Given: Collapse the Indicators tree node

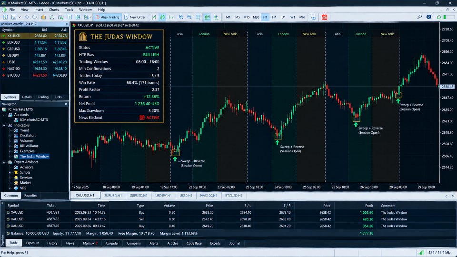Looking at the screenshot, I should tap(4, 125).
